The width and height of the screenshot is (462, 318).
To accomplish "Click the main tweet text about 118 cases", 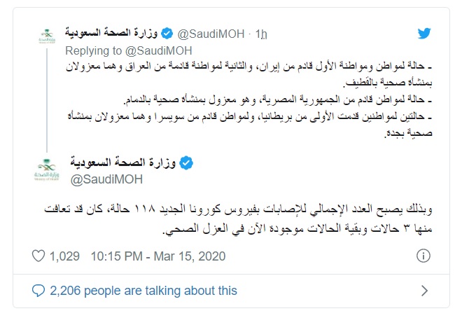I will point(238,219).
